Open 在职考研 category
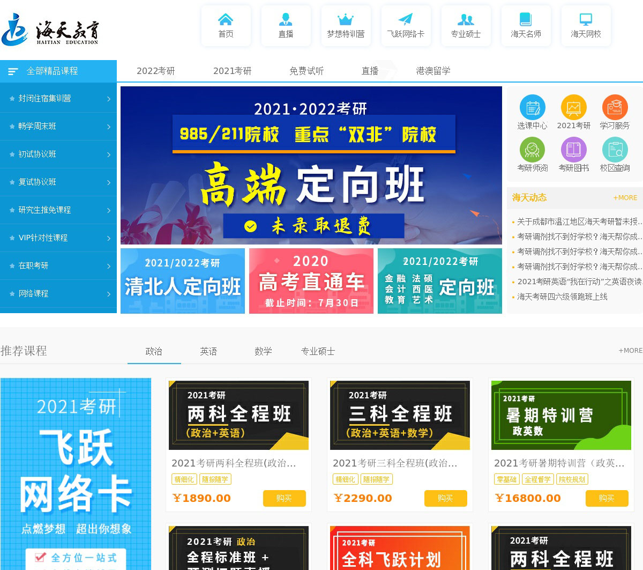Viewport: 643px width, 570px height. 58,266
